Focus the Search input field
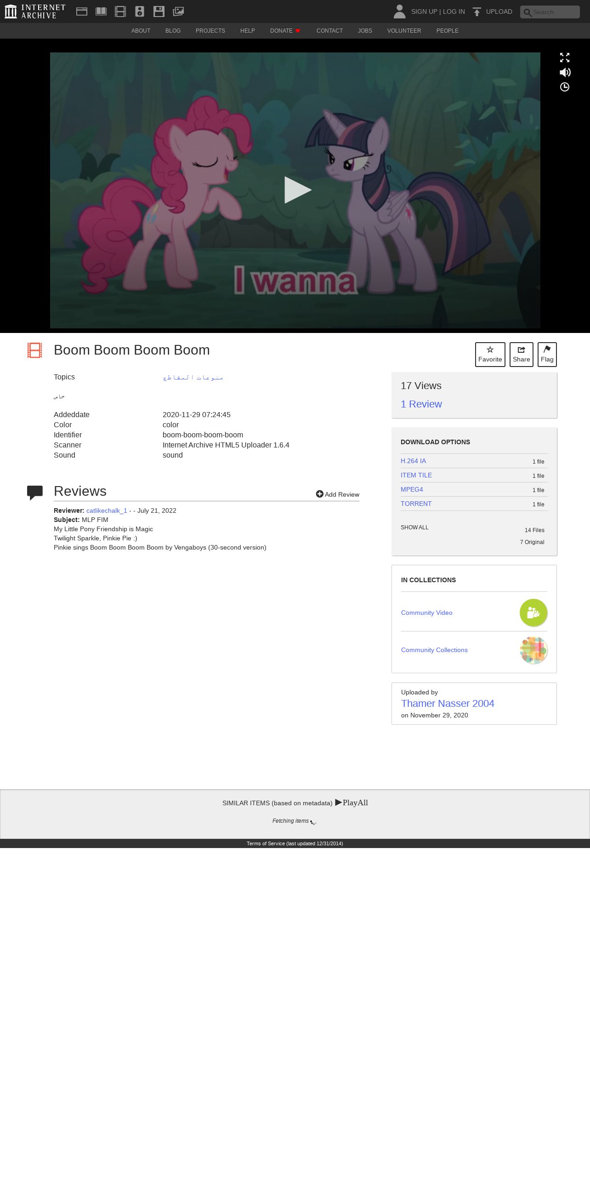Screen dimensions: 590x1181 pos(550,12)
